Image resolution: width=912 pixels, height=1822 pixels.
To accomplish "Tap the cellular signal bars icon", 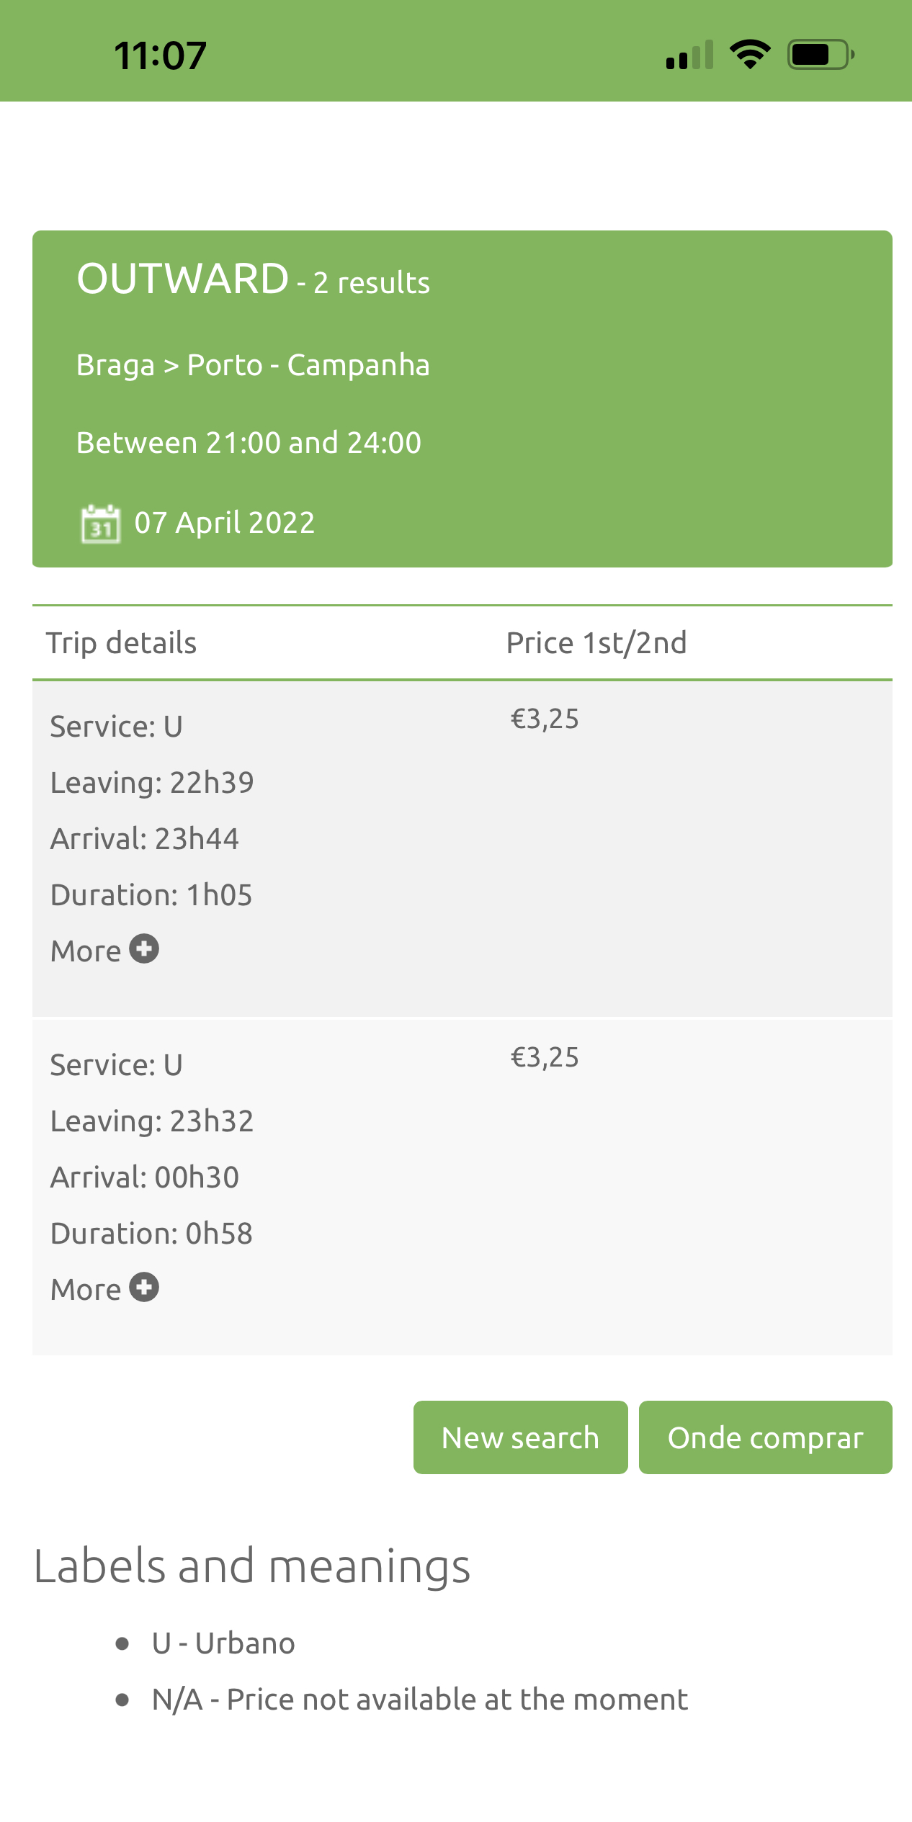I will coord(689,55).
